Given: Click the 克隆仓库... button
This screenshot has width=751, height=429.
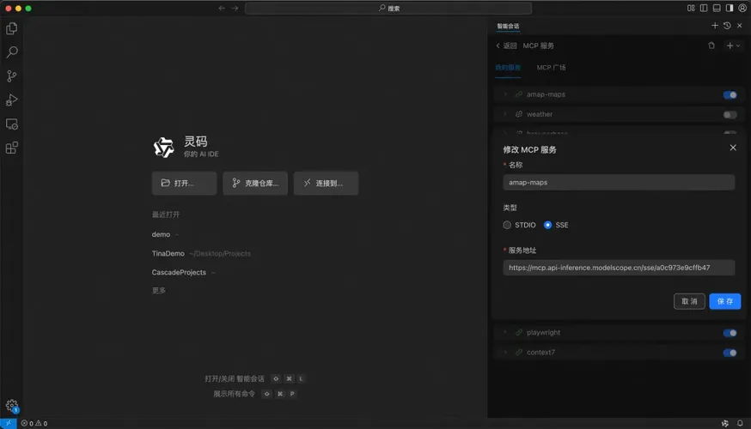Looking at the screenshot, I should point(255,183).
